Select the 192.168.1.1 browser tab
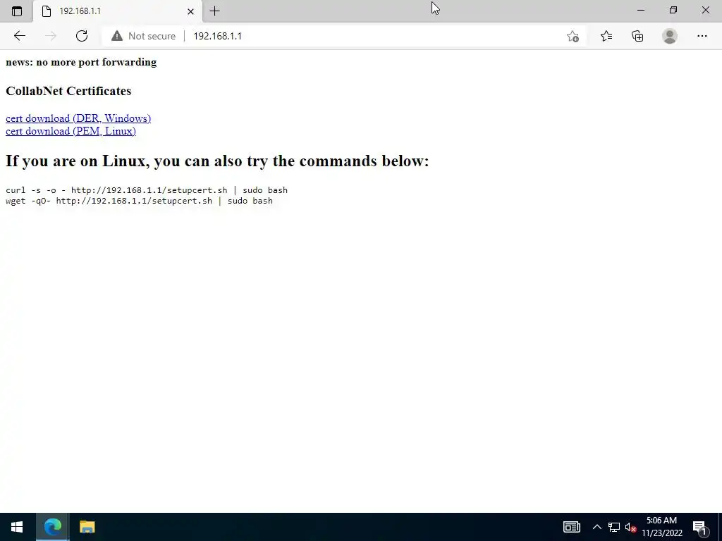This screenshot has height=541, width=722. (118, 11)
